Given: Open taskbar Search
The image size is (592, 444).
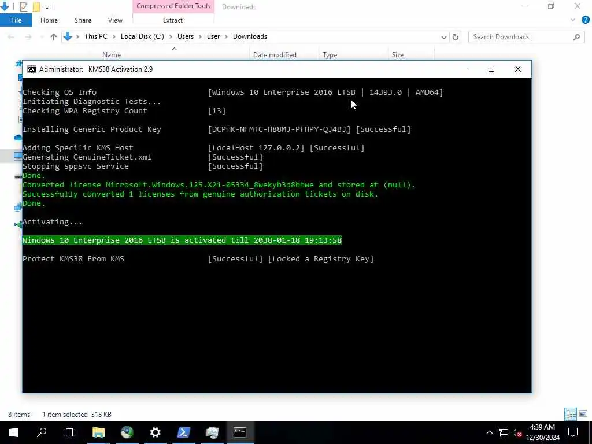Looking at the screenshot, I should point(42,432).
